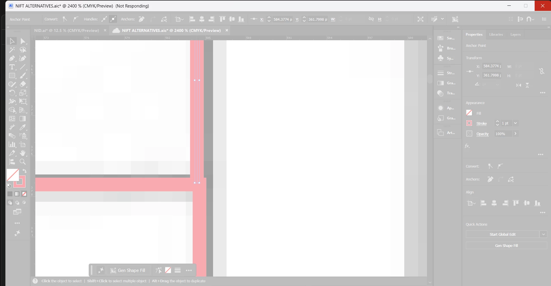
Task: Open Align To dropdown in control bar
Action: click(179, 19)
